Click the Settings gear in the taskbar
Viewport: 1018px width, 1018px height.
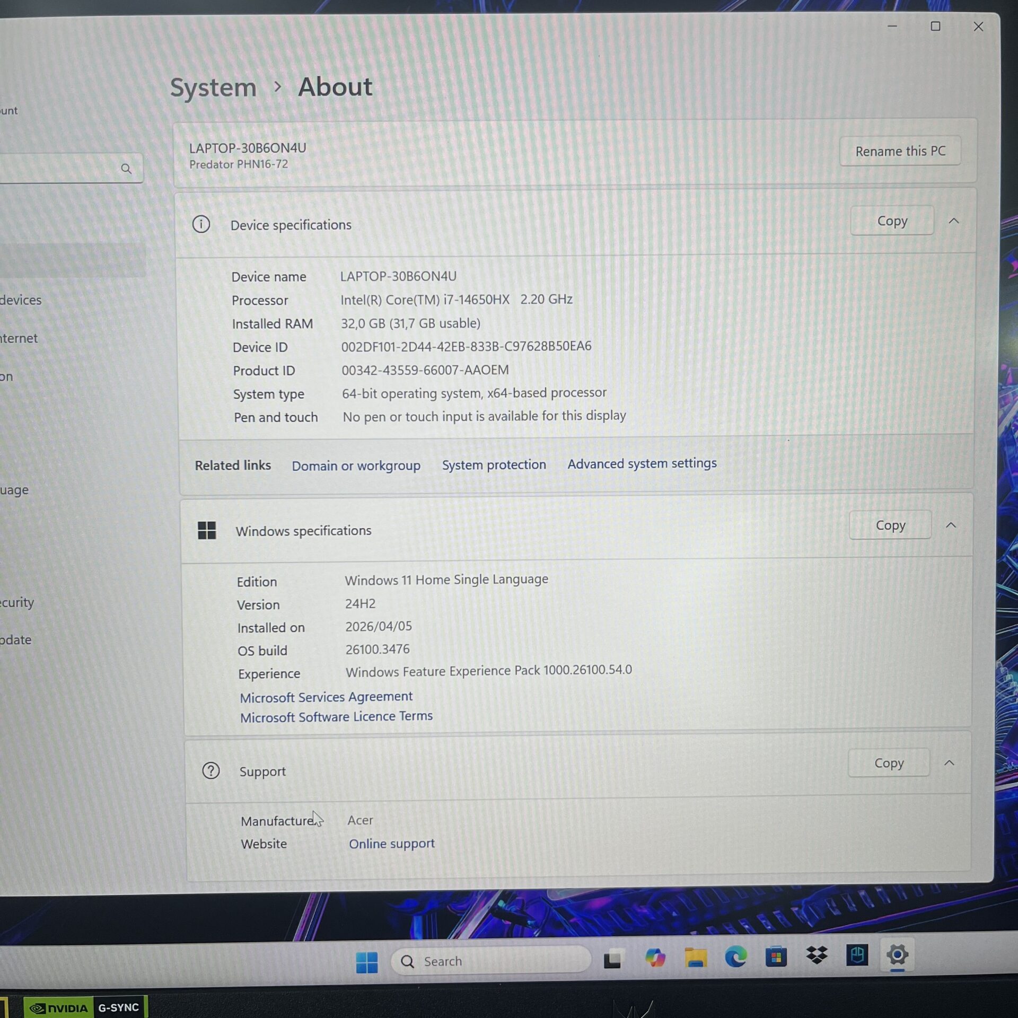(x=897, y=955)
